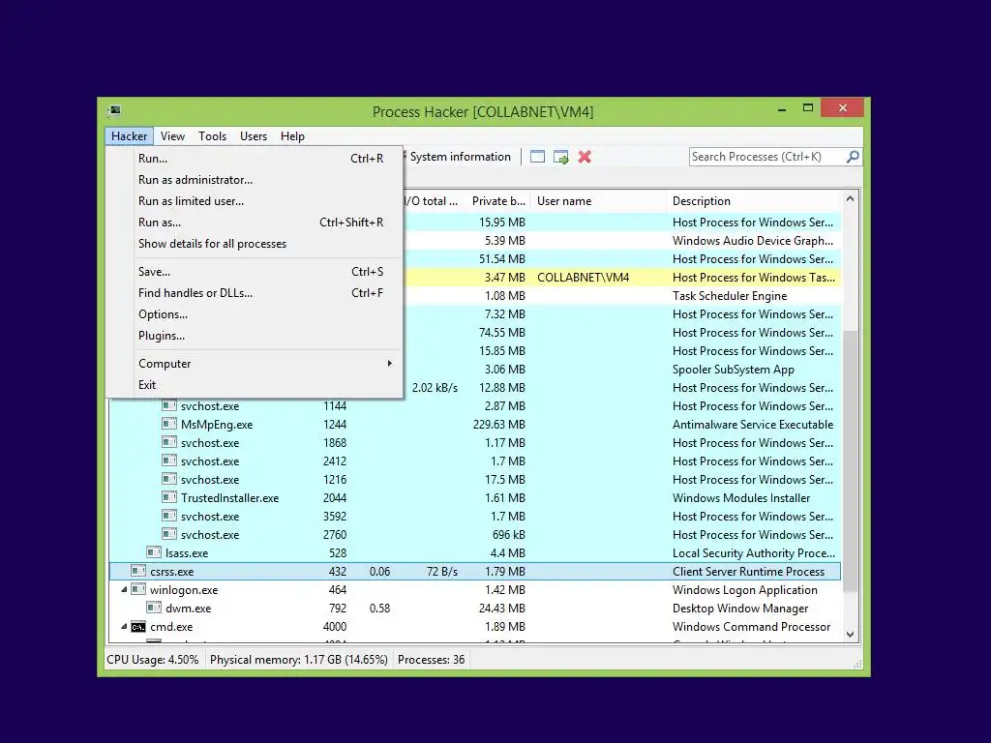This screenshot has width=991, height=743.
Task: Click the Task Scheduler Engine description
Action: coord(730,296)
